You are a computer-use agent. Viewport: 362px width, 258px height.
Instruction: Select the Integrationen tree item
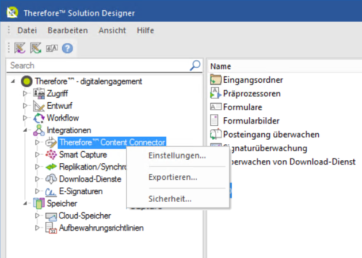[x=69, y=130]
